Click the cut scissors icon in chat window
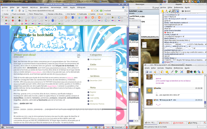 155,72
